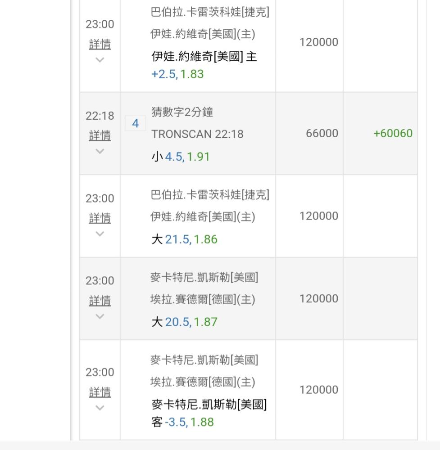Click the 66000 bet amount
This screenshot has height=450, width=440.
(x=322, y=133)
